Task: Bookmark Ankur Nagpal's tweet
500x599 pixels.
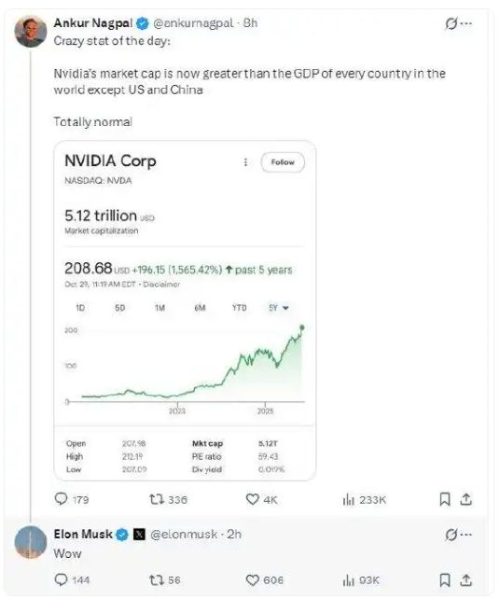Action: (445, 499)
